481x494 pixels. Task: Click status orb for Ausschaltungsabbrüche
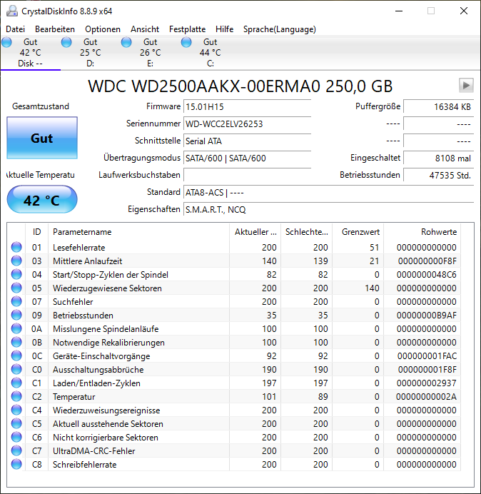coord(16,369)
